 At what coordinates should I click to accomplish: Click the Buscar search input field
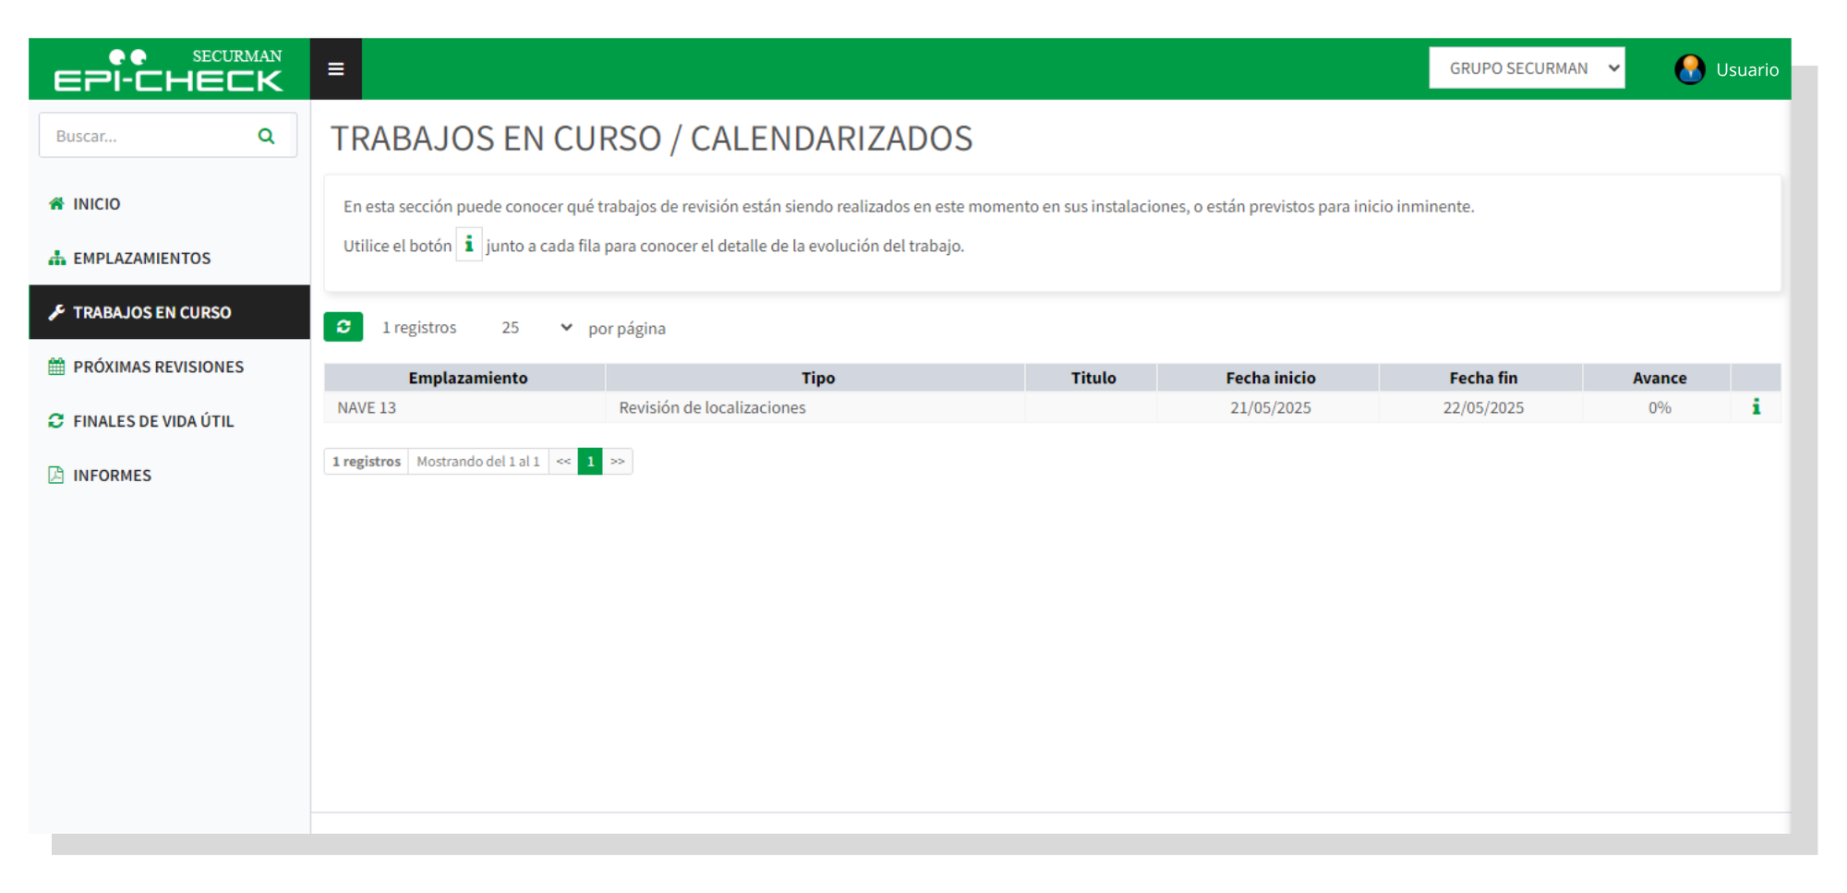(148, 137)
